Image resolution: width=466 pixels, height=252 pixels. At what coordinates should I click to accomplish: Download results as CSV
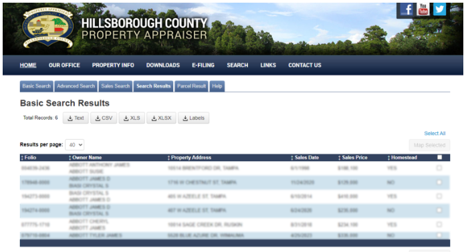[x=104, y=118]
